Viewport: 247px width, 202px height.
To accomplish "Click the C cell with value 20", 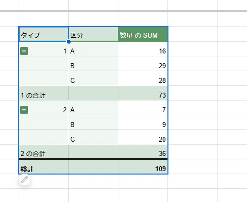I will coord(93,137).
